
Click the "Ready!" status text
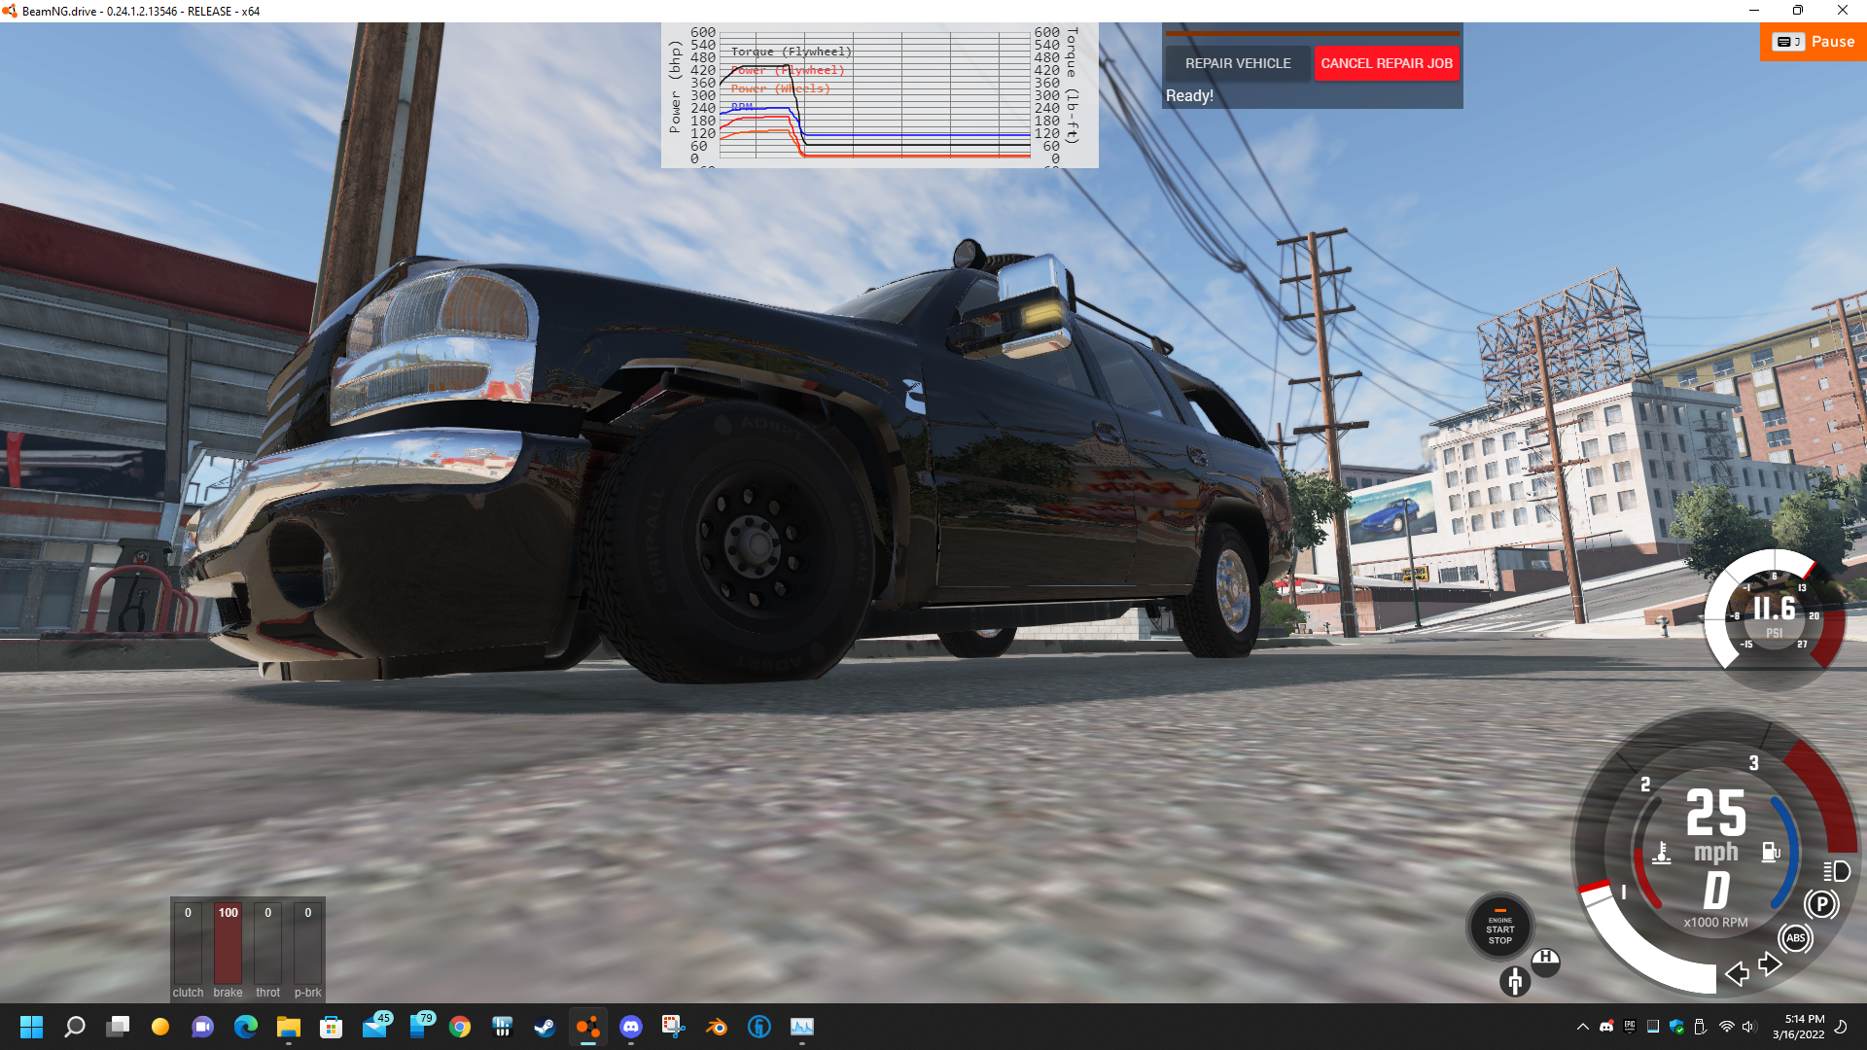pos(1189,95)
